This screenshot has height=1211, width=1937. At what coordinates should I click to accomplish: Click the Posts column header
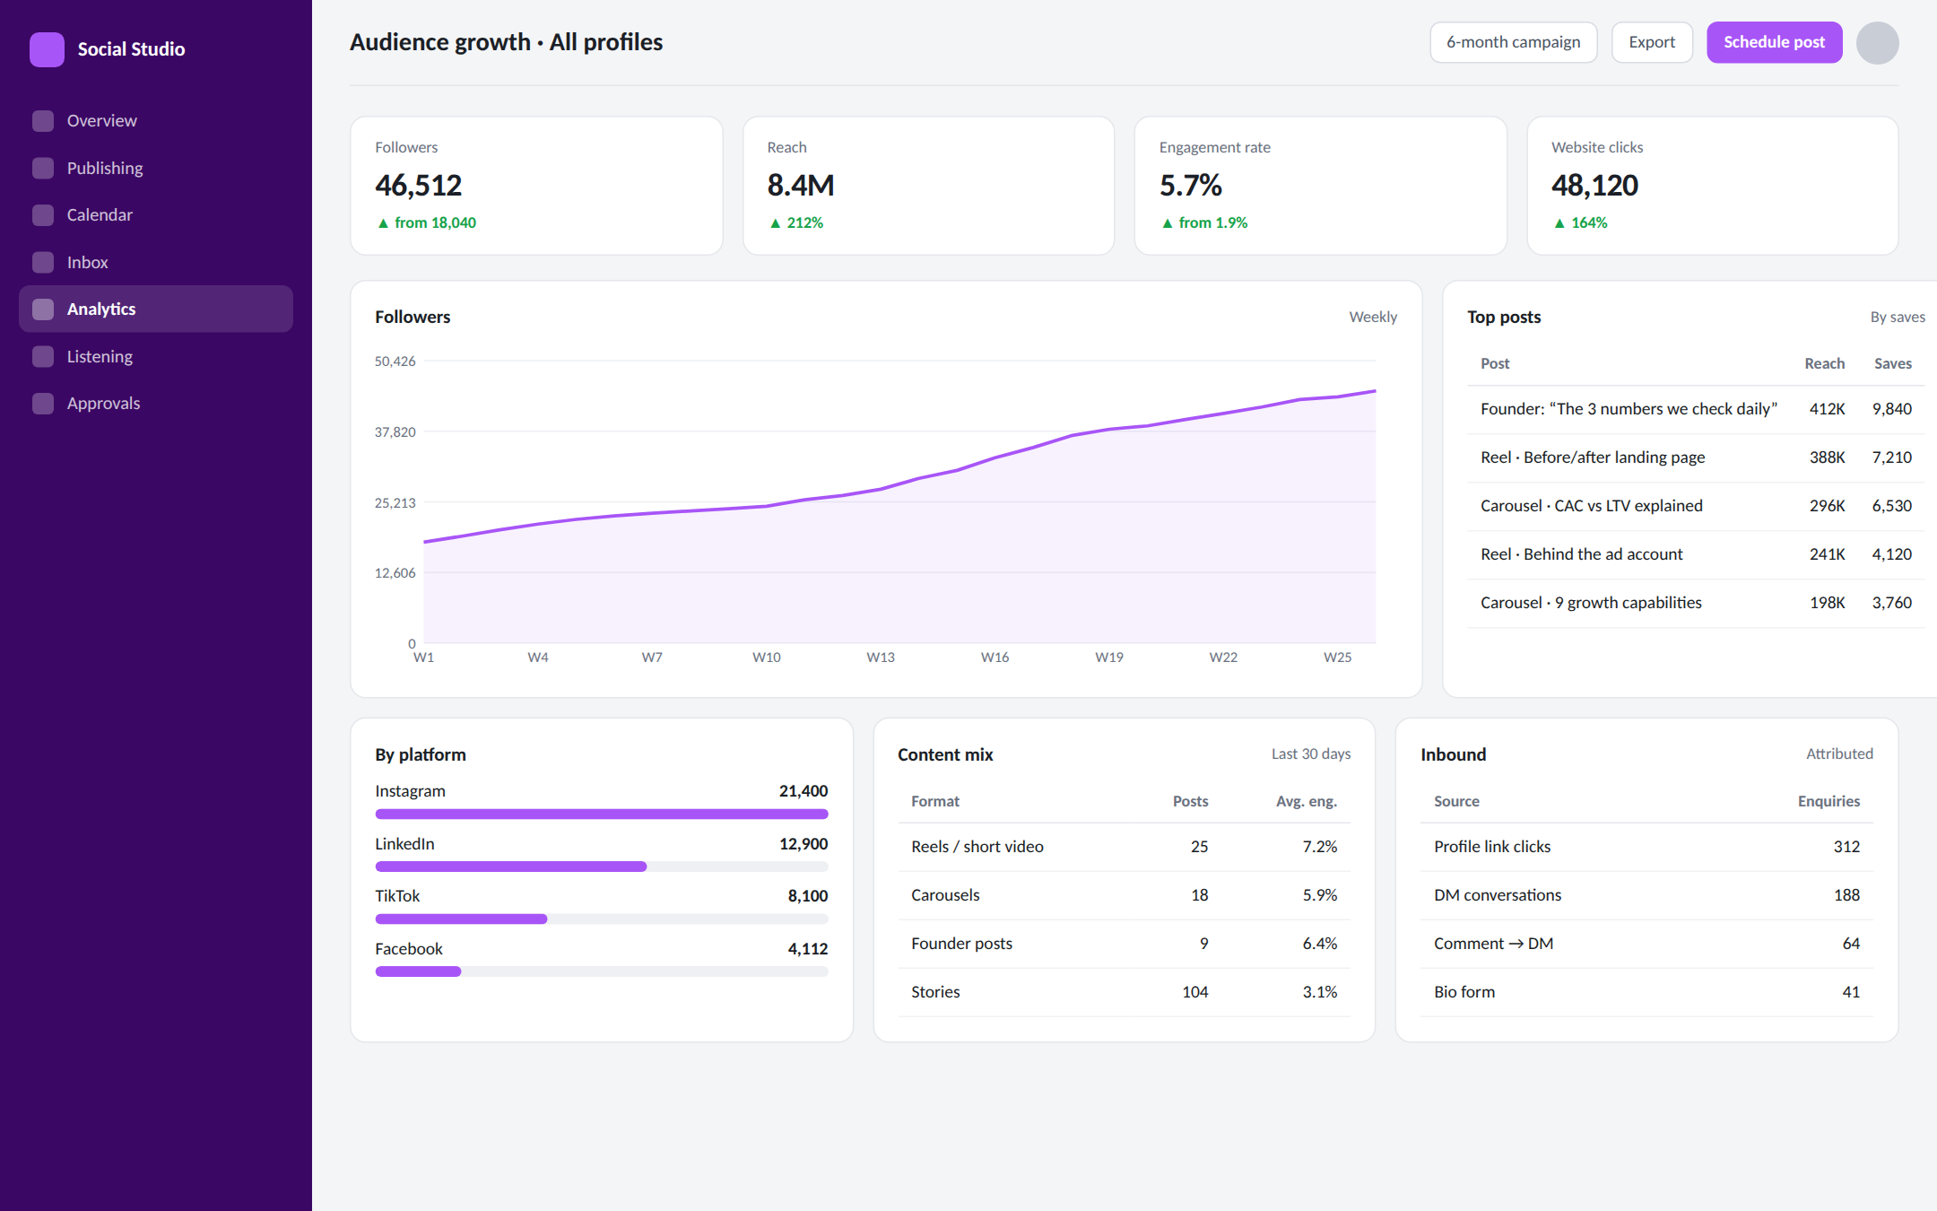[x=1190, y=801]
